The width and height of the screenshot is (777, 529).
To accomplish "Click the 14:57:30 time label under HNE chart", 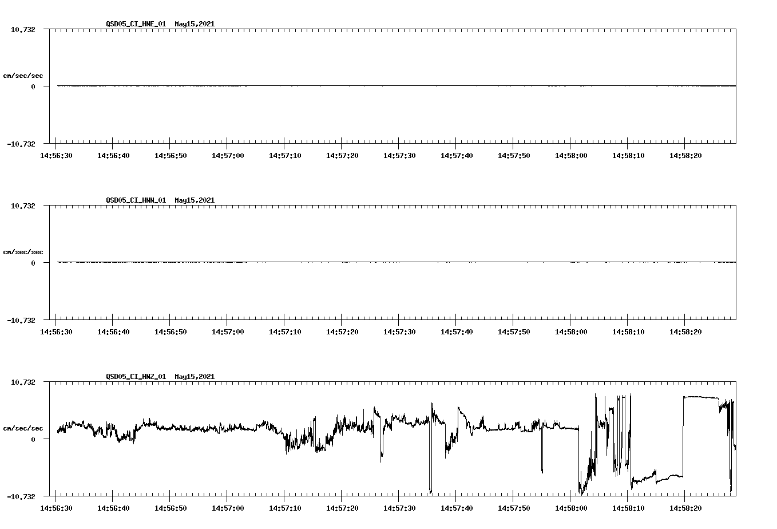I will (399, 155).
